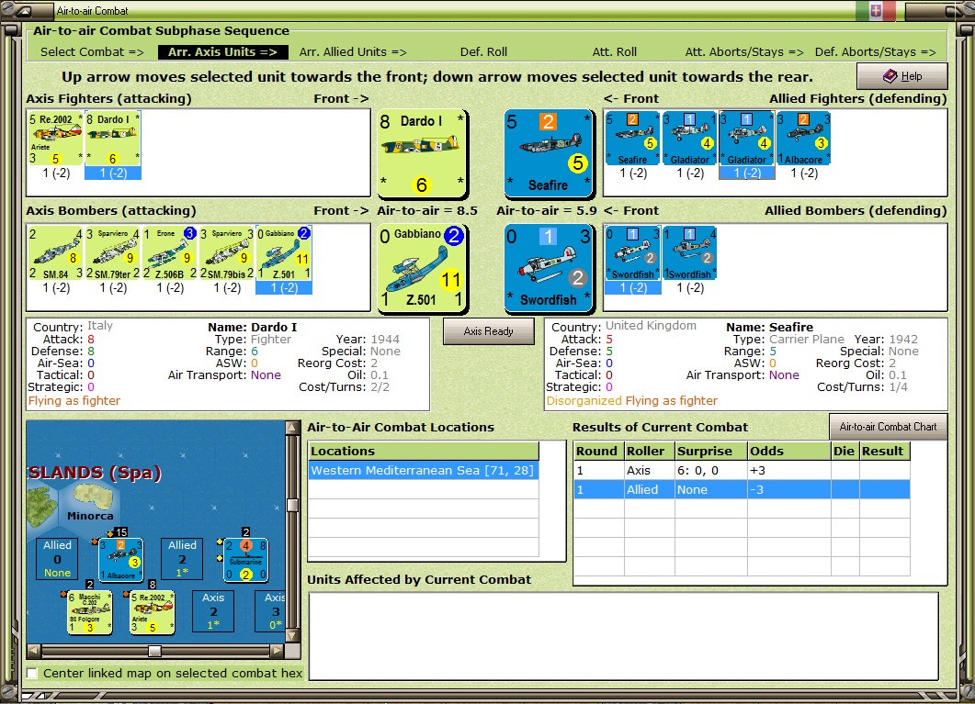The height and width of the screenshot is (704, 975).
Task: Select the small Dardo I fighter counter
Action: pos(112,138)
